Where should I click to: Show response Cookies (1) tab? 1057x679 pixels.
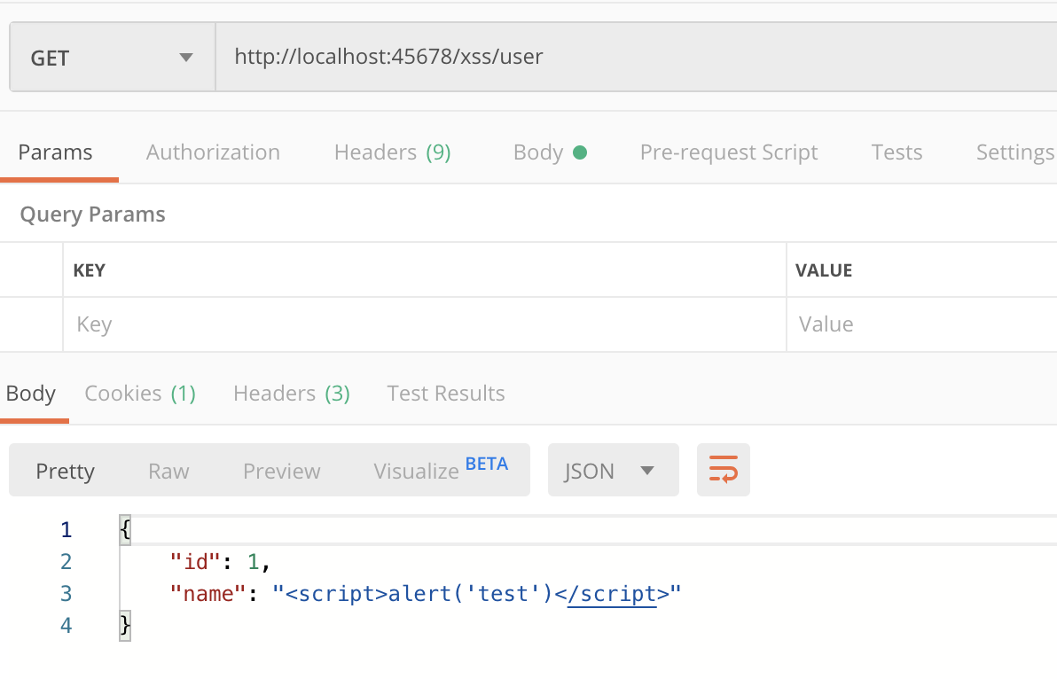[x=140, y=394]
